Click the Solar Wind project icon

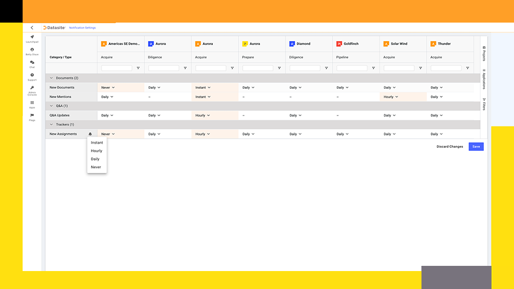[386, 44]
